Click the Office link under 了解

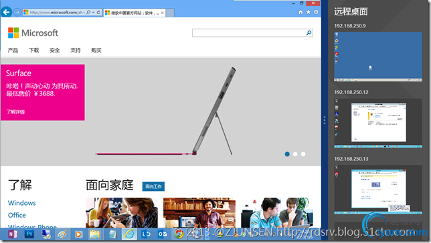[17, 215]
